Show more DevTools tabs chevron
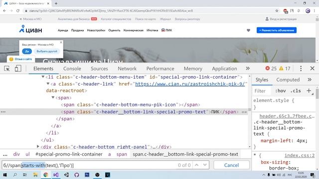This screenshot has height=179, width=319. pos(248,69)
